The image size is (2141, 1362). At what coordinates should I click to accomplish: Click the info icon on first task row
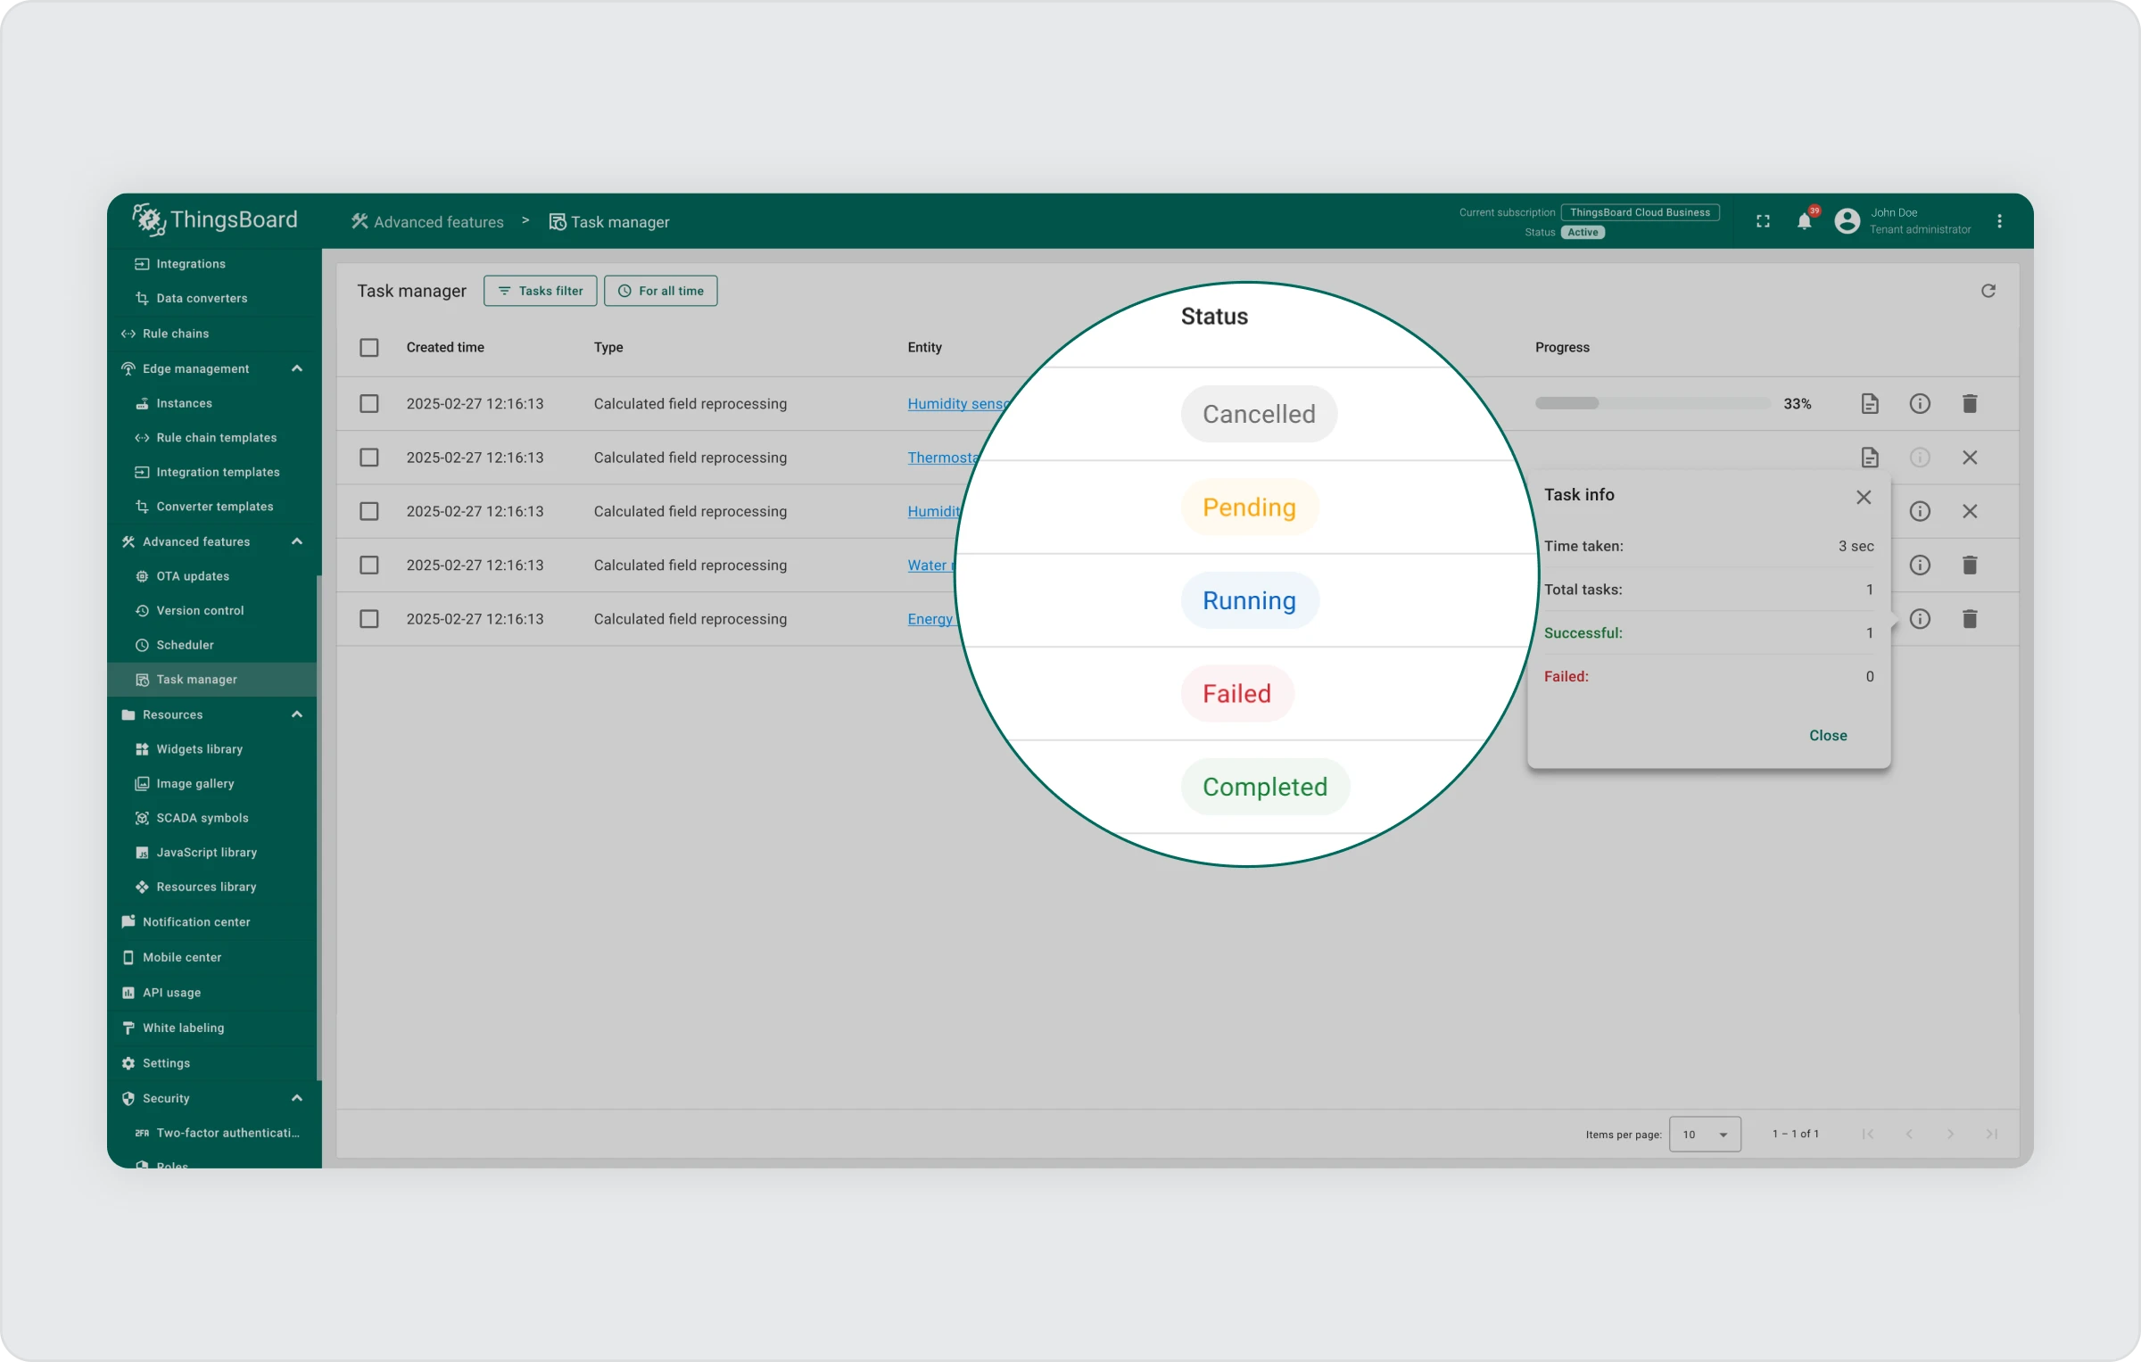1920,404
